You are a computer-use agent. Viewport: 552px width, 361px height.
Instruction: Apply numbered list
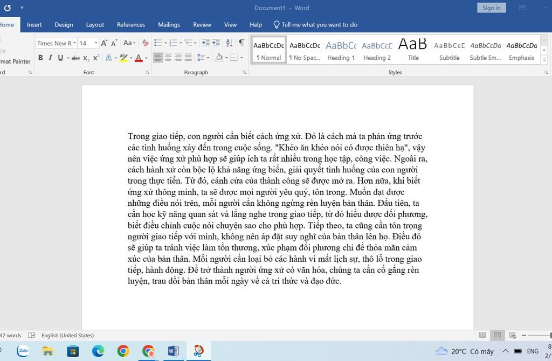click(173, 43)
